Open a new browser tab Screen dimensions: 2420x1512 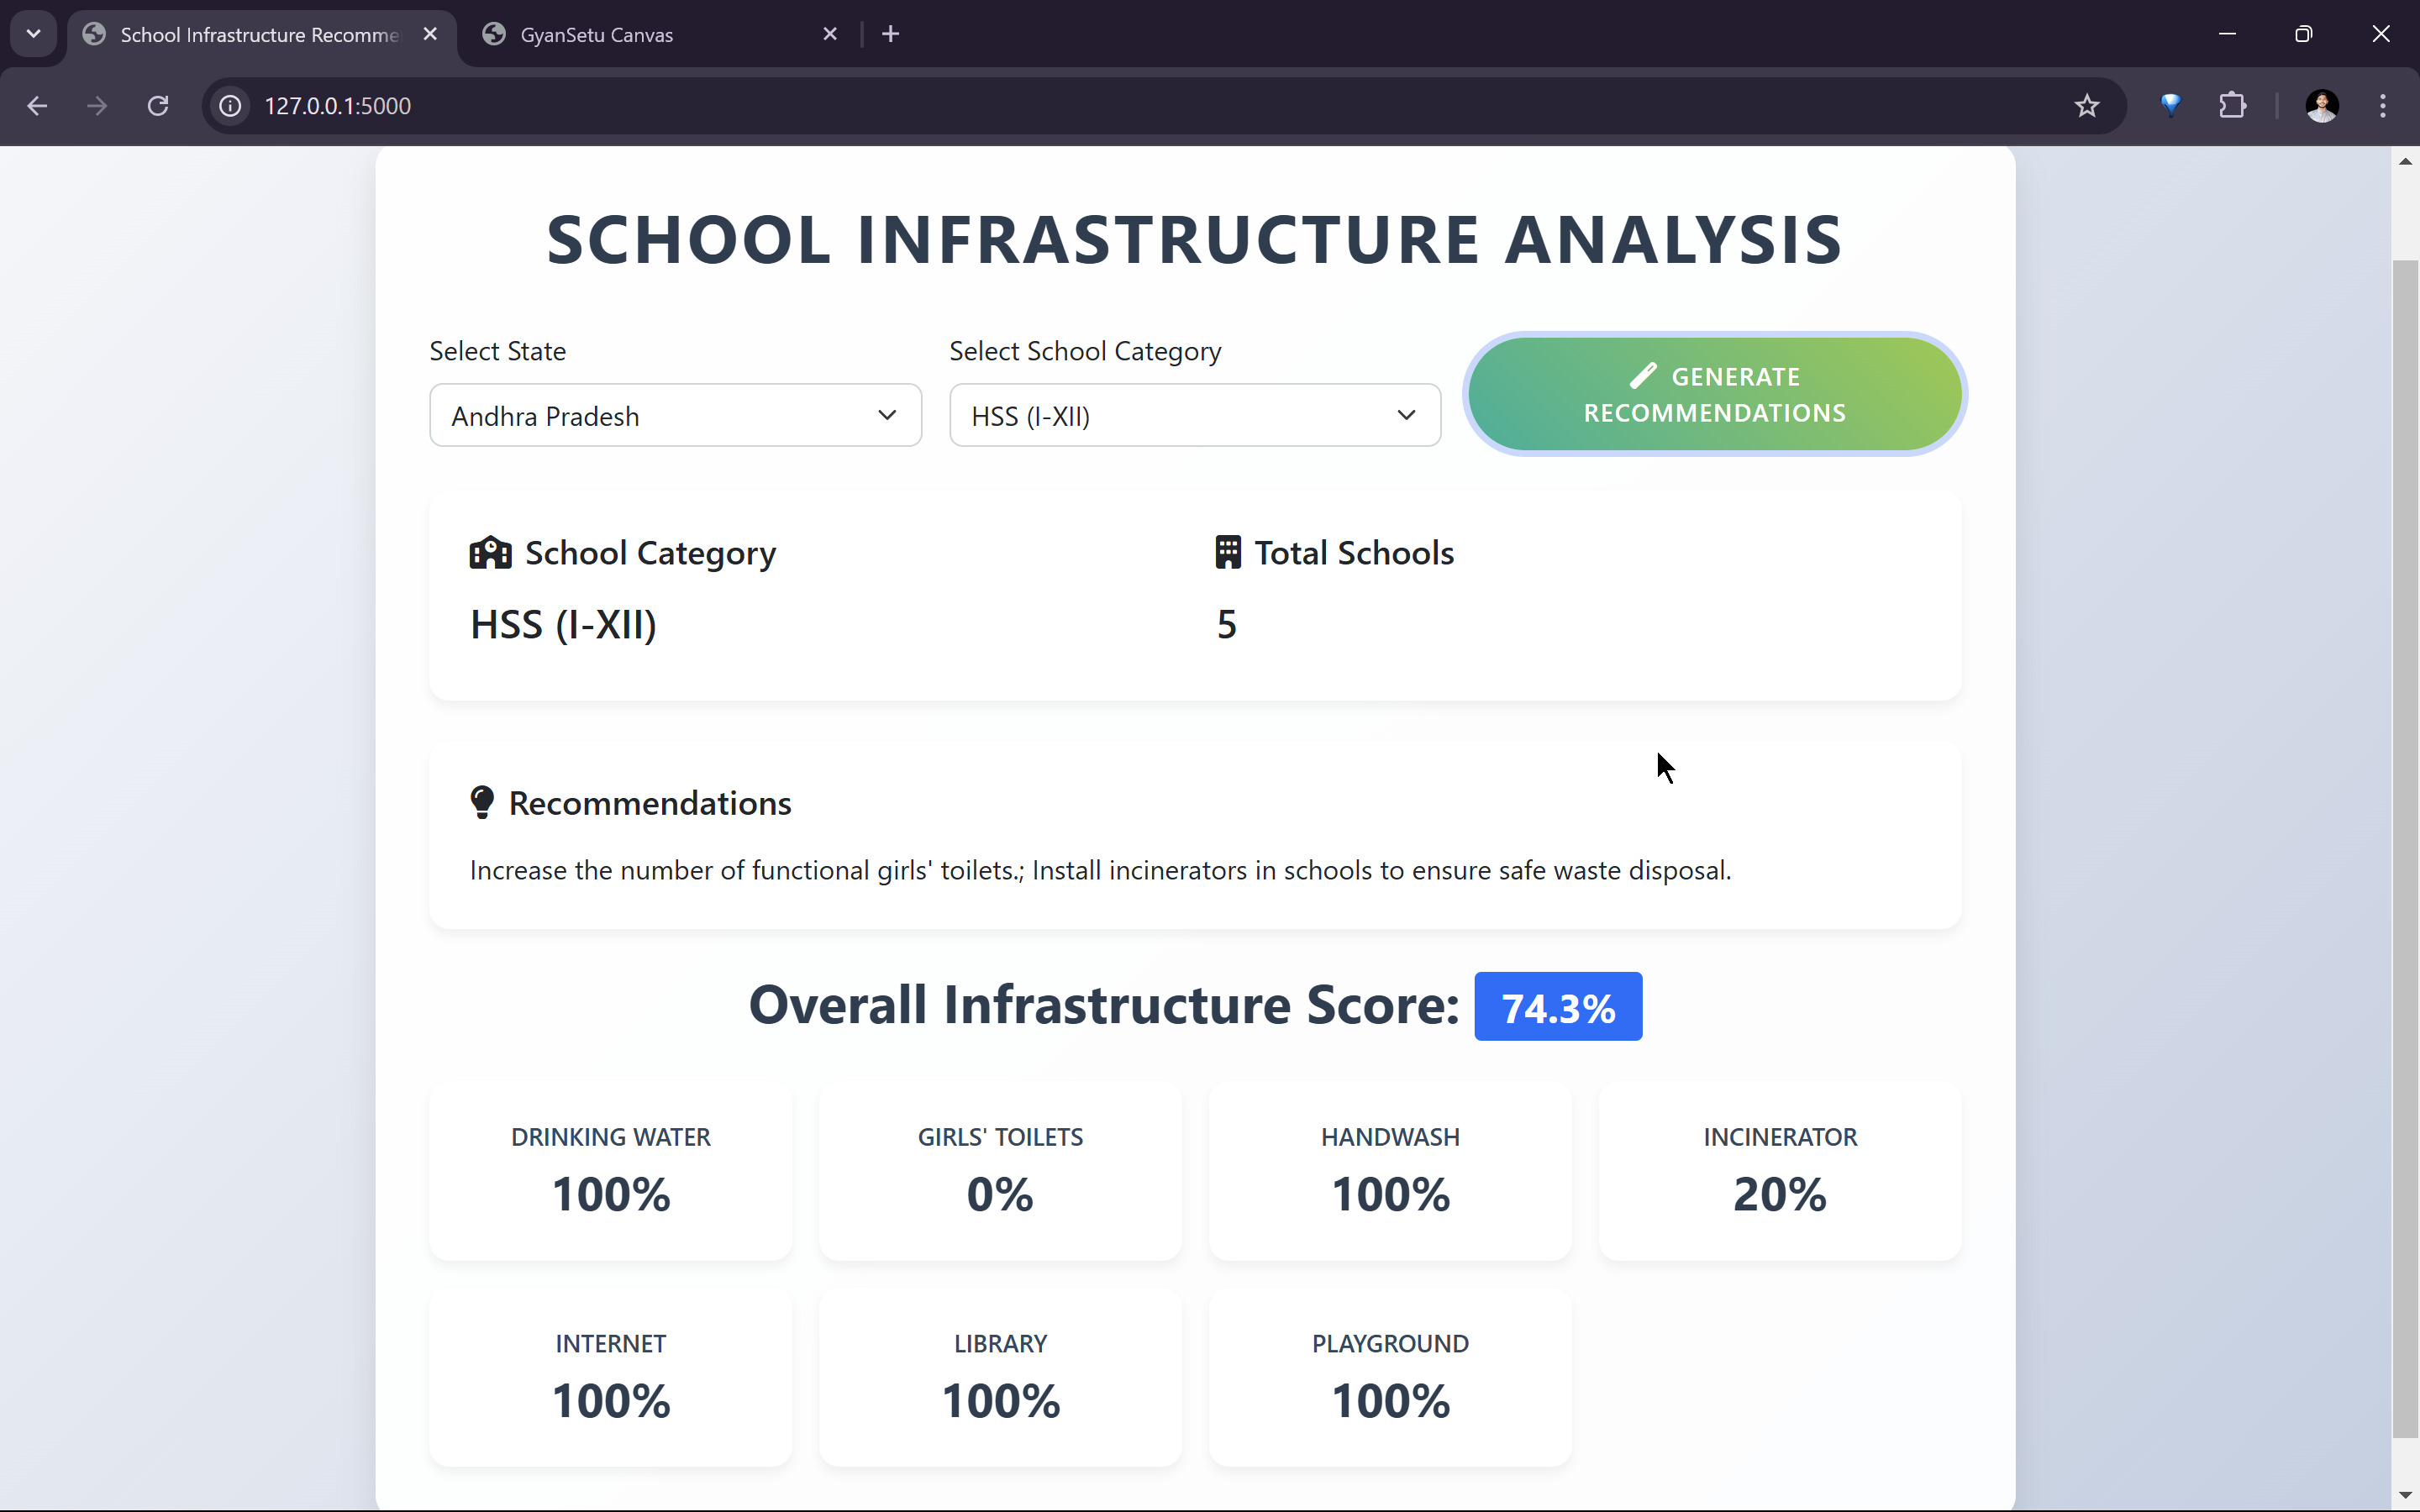point(890,35)
